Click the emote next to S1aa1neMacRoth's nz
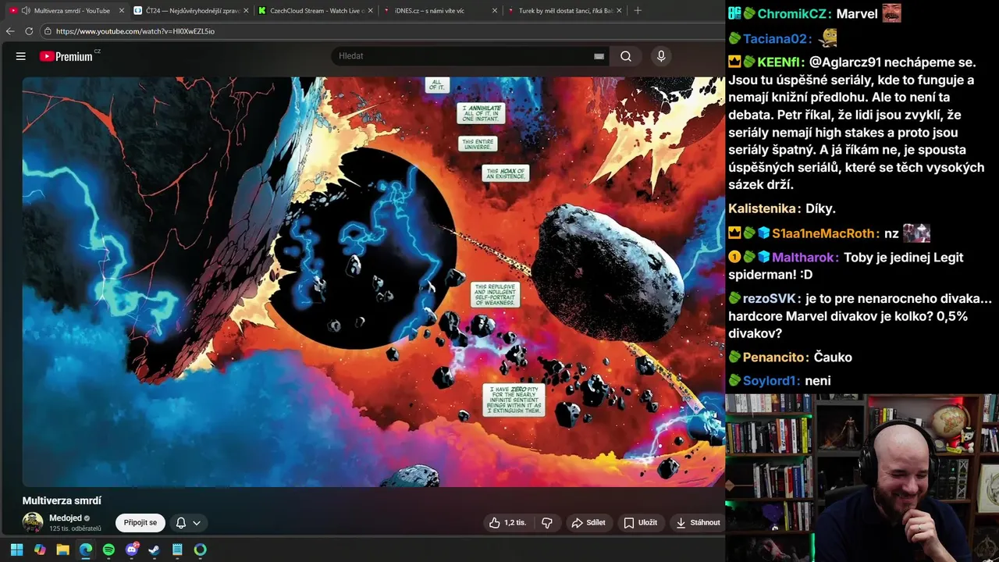This screenshot has height=562, width=999. pyautogui.click(x=916, y=233)
